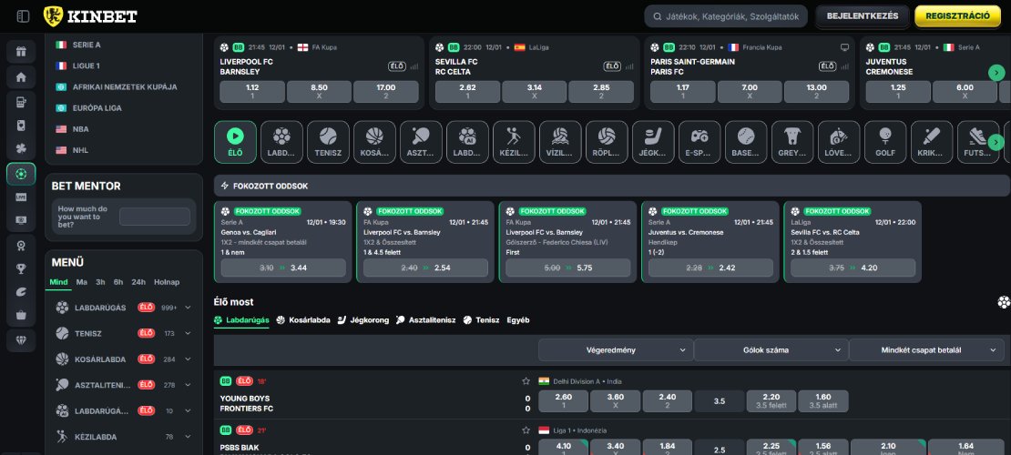Open the playing card casino icon
Screen dimensions: 1011x455
21,126
